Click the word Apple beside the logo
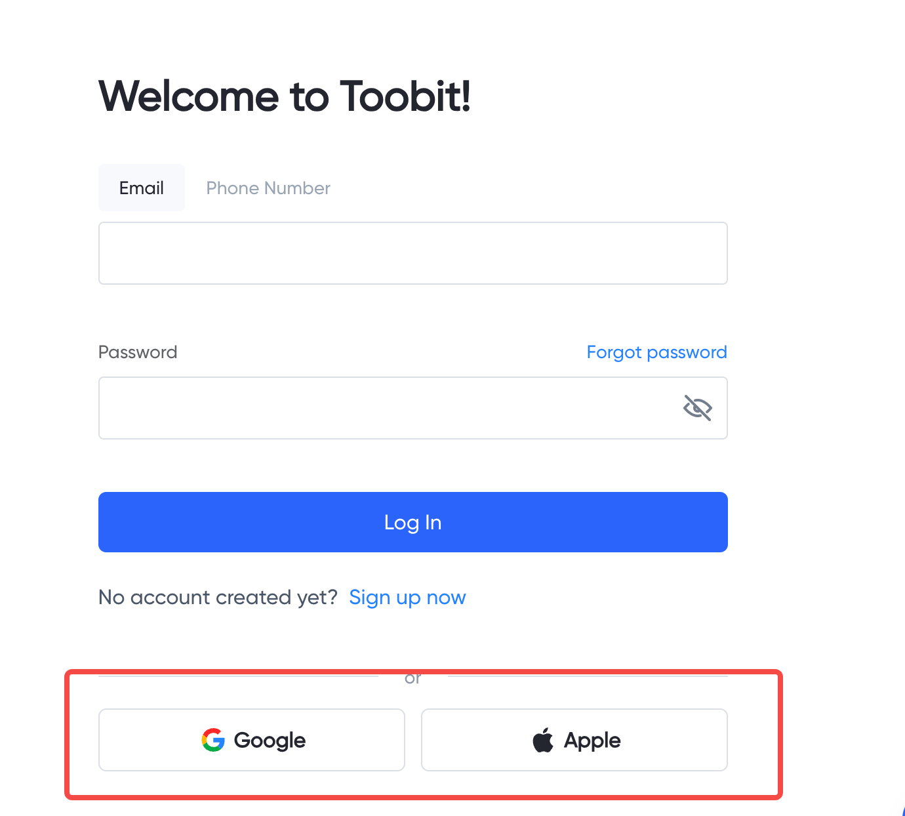 592,741
